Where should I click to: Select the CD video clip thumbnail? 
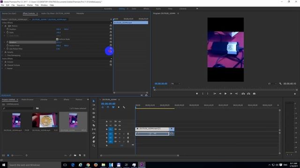pos(45,120)
